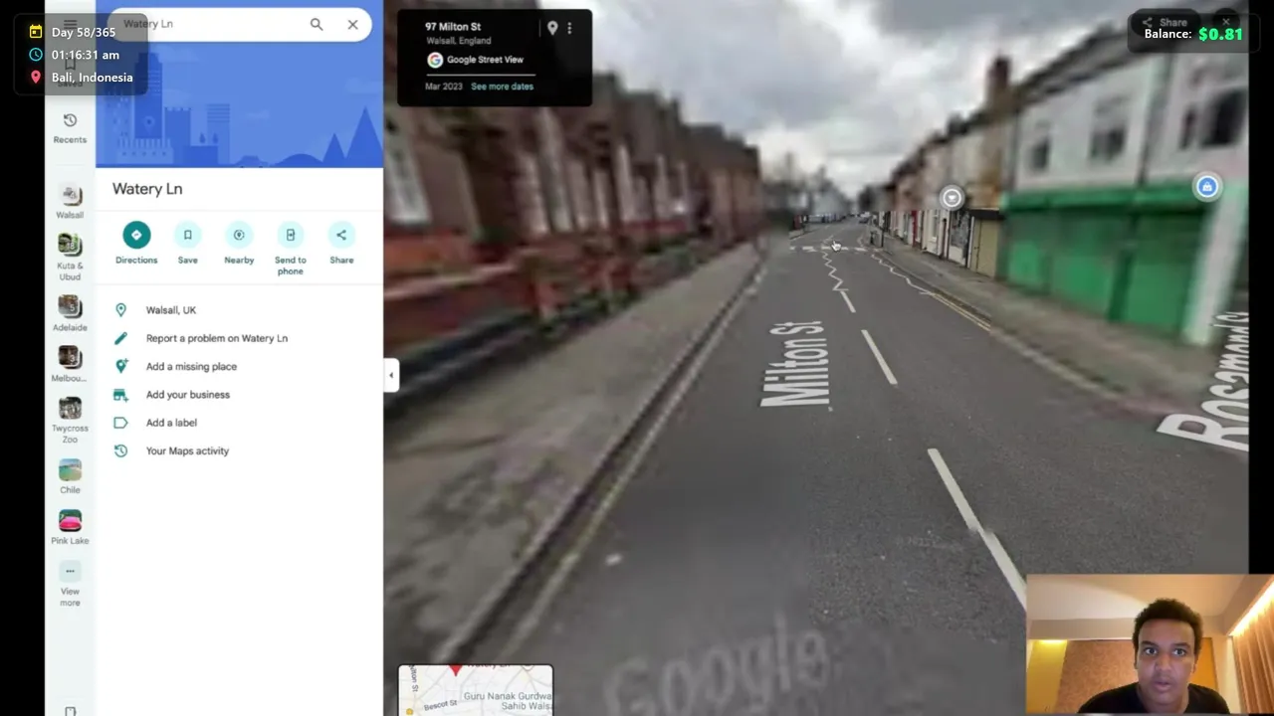Click the Walsall, UK location row

click(239, 310)
